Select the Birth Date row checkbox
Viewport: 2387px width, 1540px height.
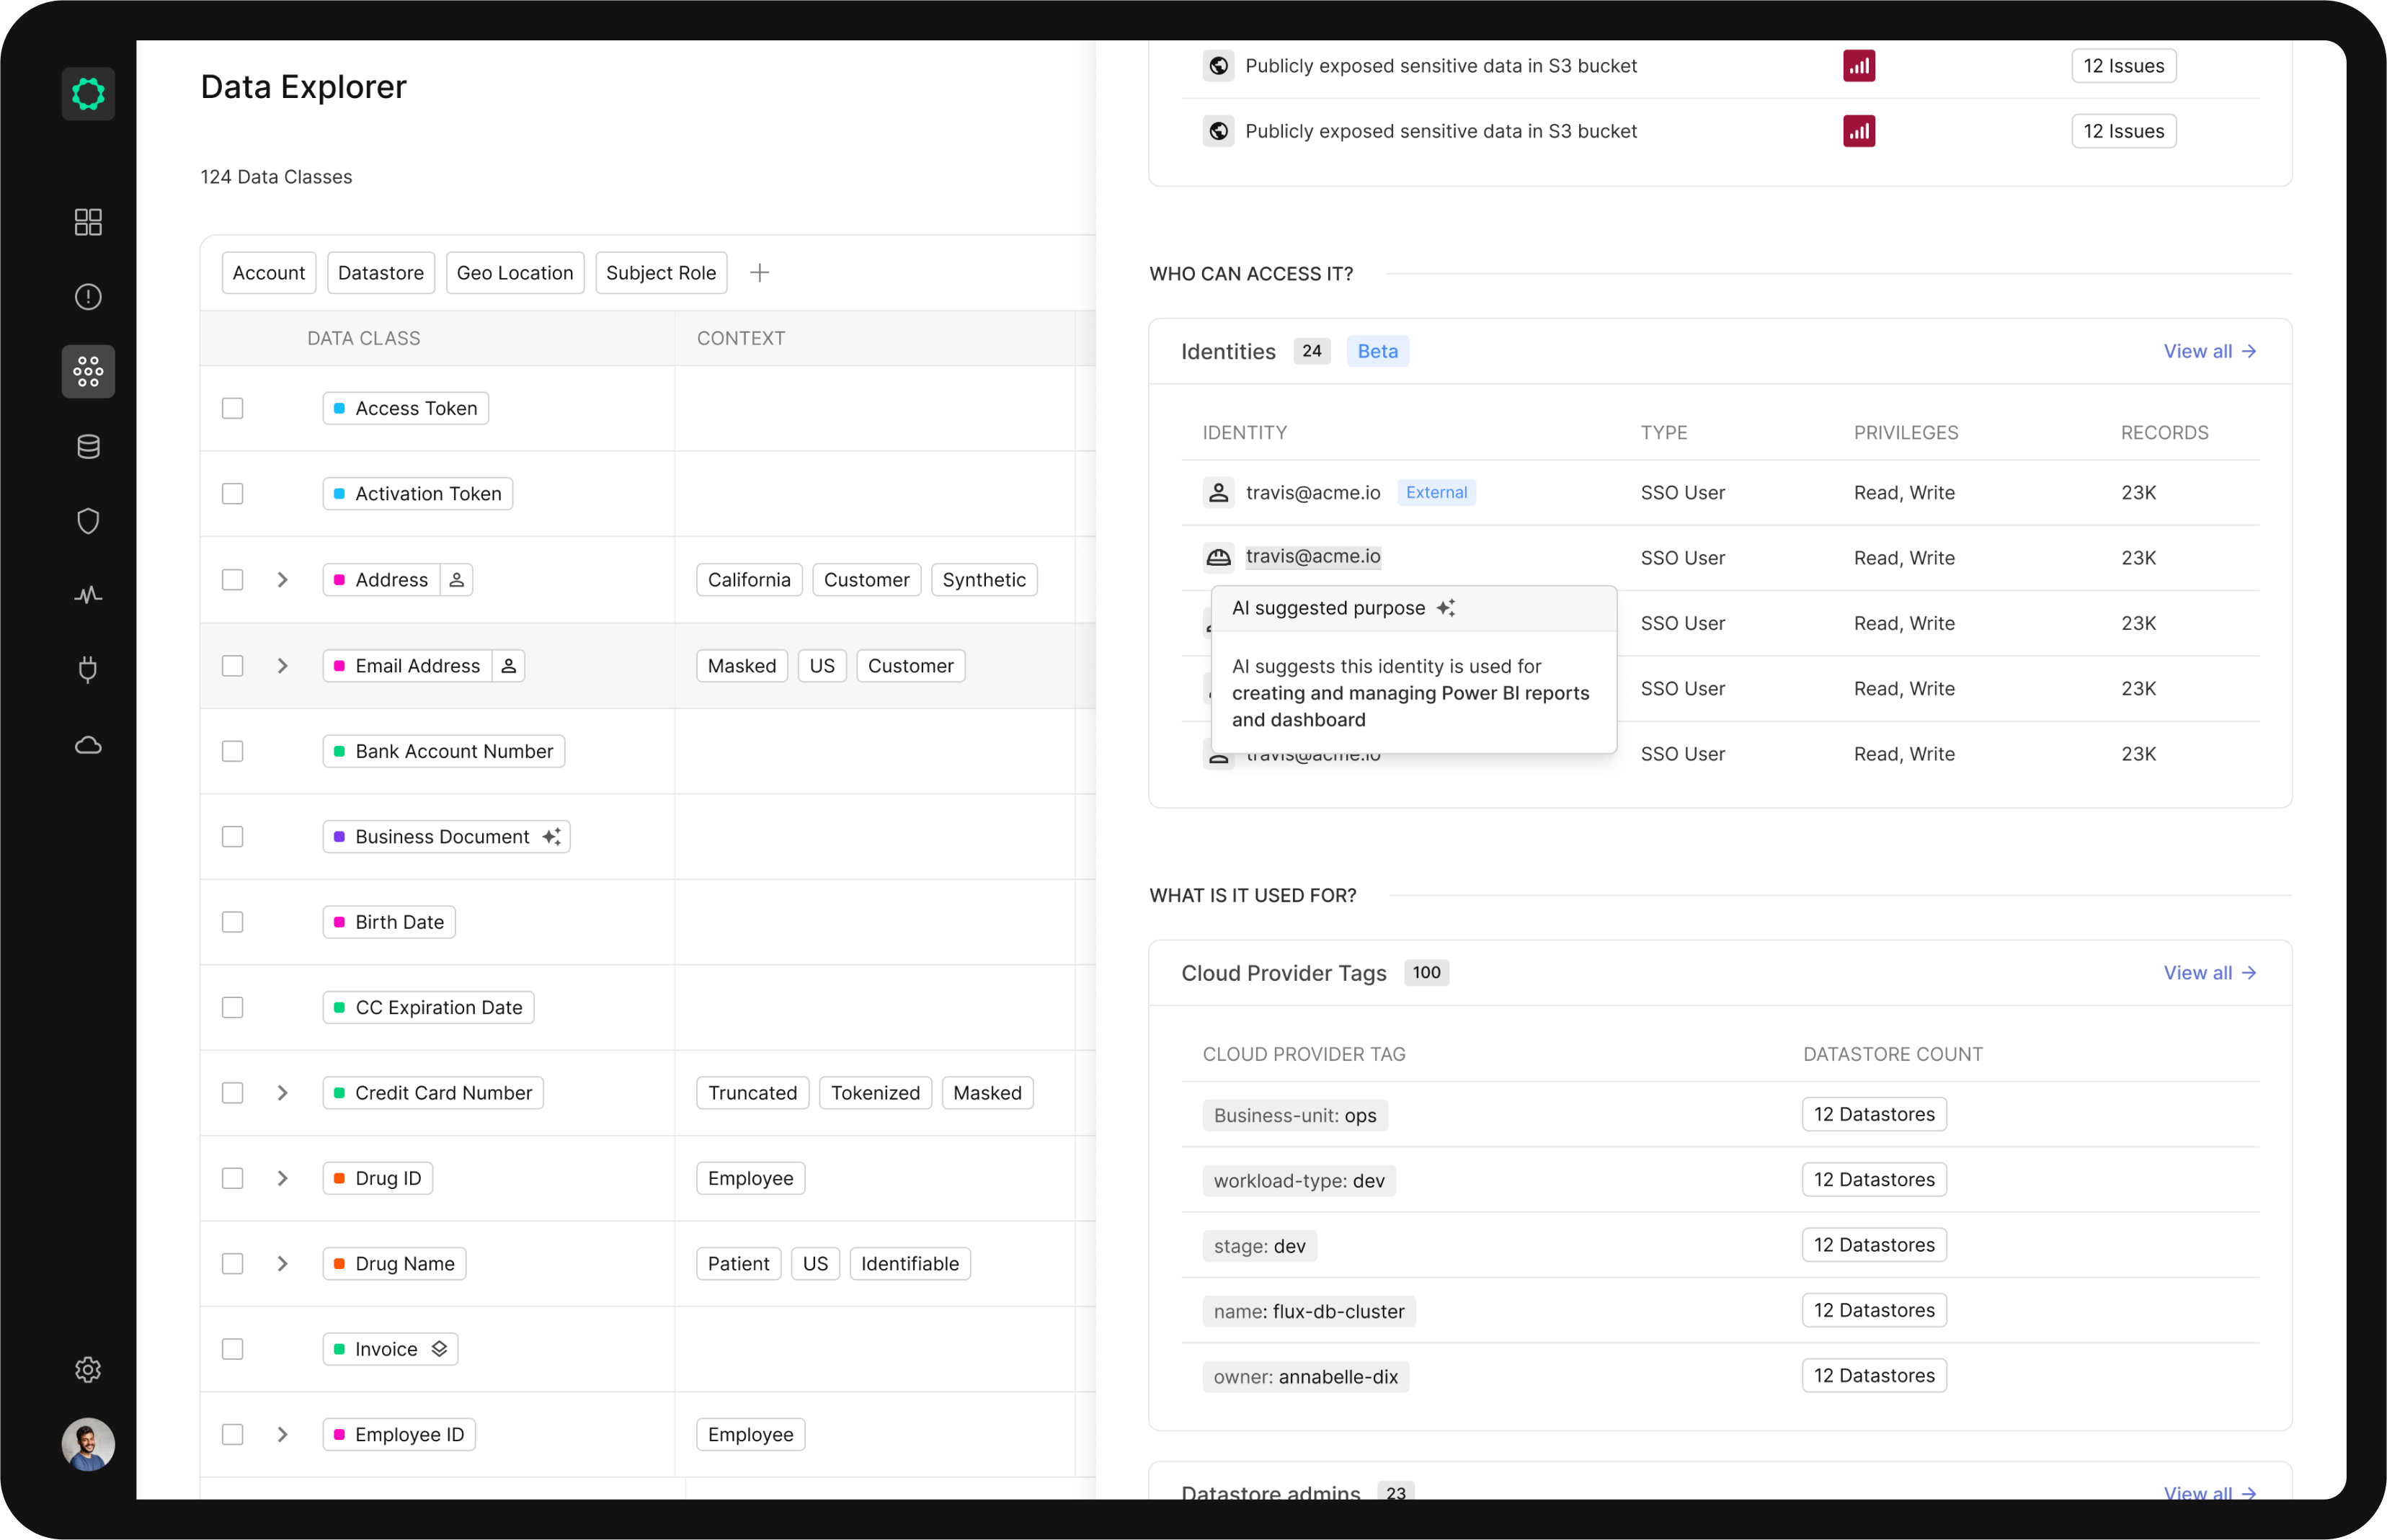233,922
